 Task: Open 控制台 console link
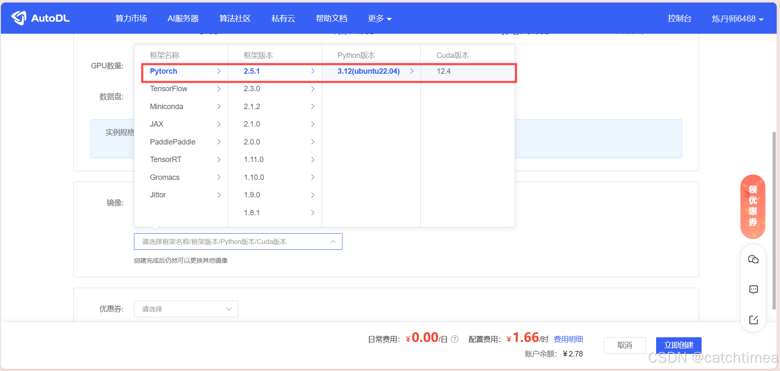click(679, 18)
